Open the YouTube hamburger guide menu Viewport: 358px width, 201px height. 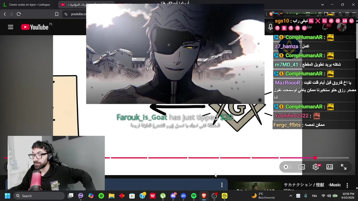pos(10,27)
